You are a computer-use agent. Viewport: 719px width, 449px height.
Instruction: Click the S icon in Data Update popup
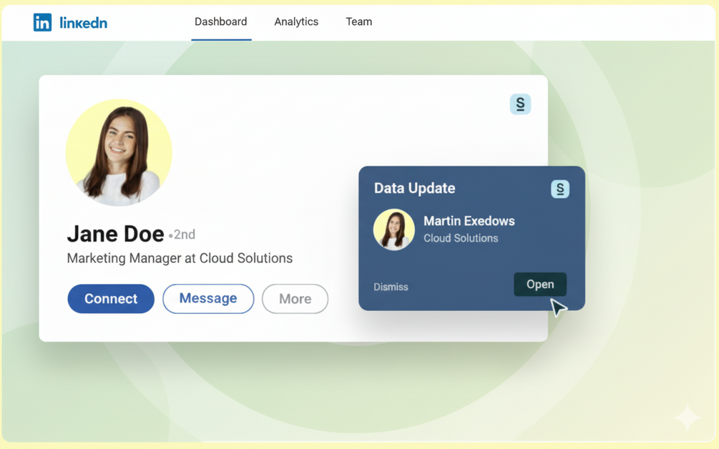(x=560, y=189)
